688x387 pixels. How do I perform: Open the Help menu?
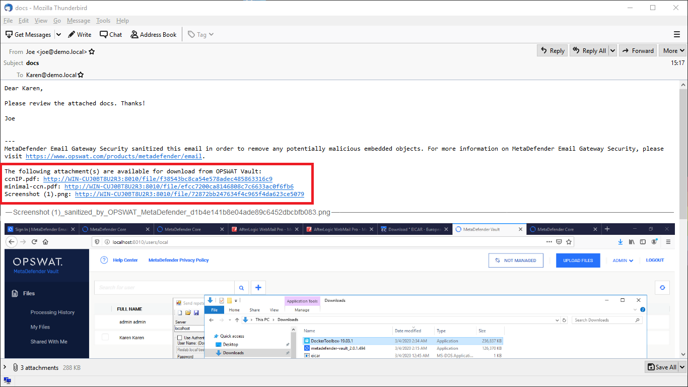click(x=122, y=21)
